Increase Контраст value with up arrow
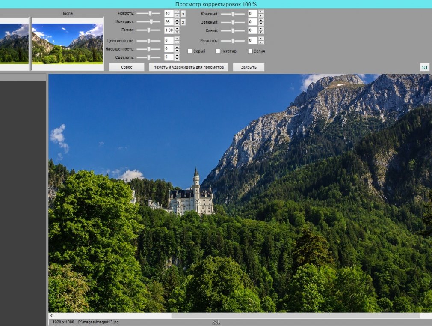This screenshot has height=326, width=432. 177,20
